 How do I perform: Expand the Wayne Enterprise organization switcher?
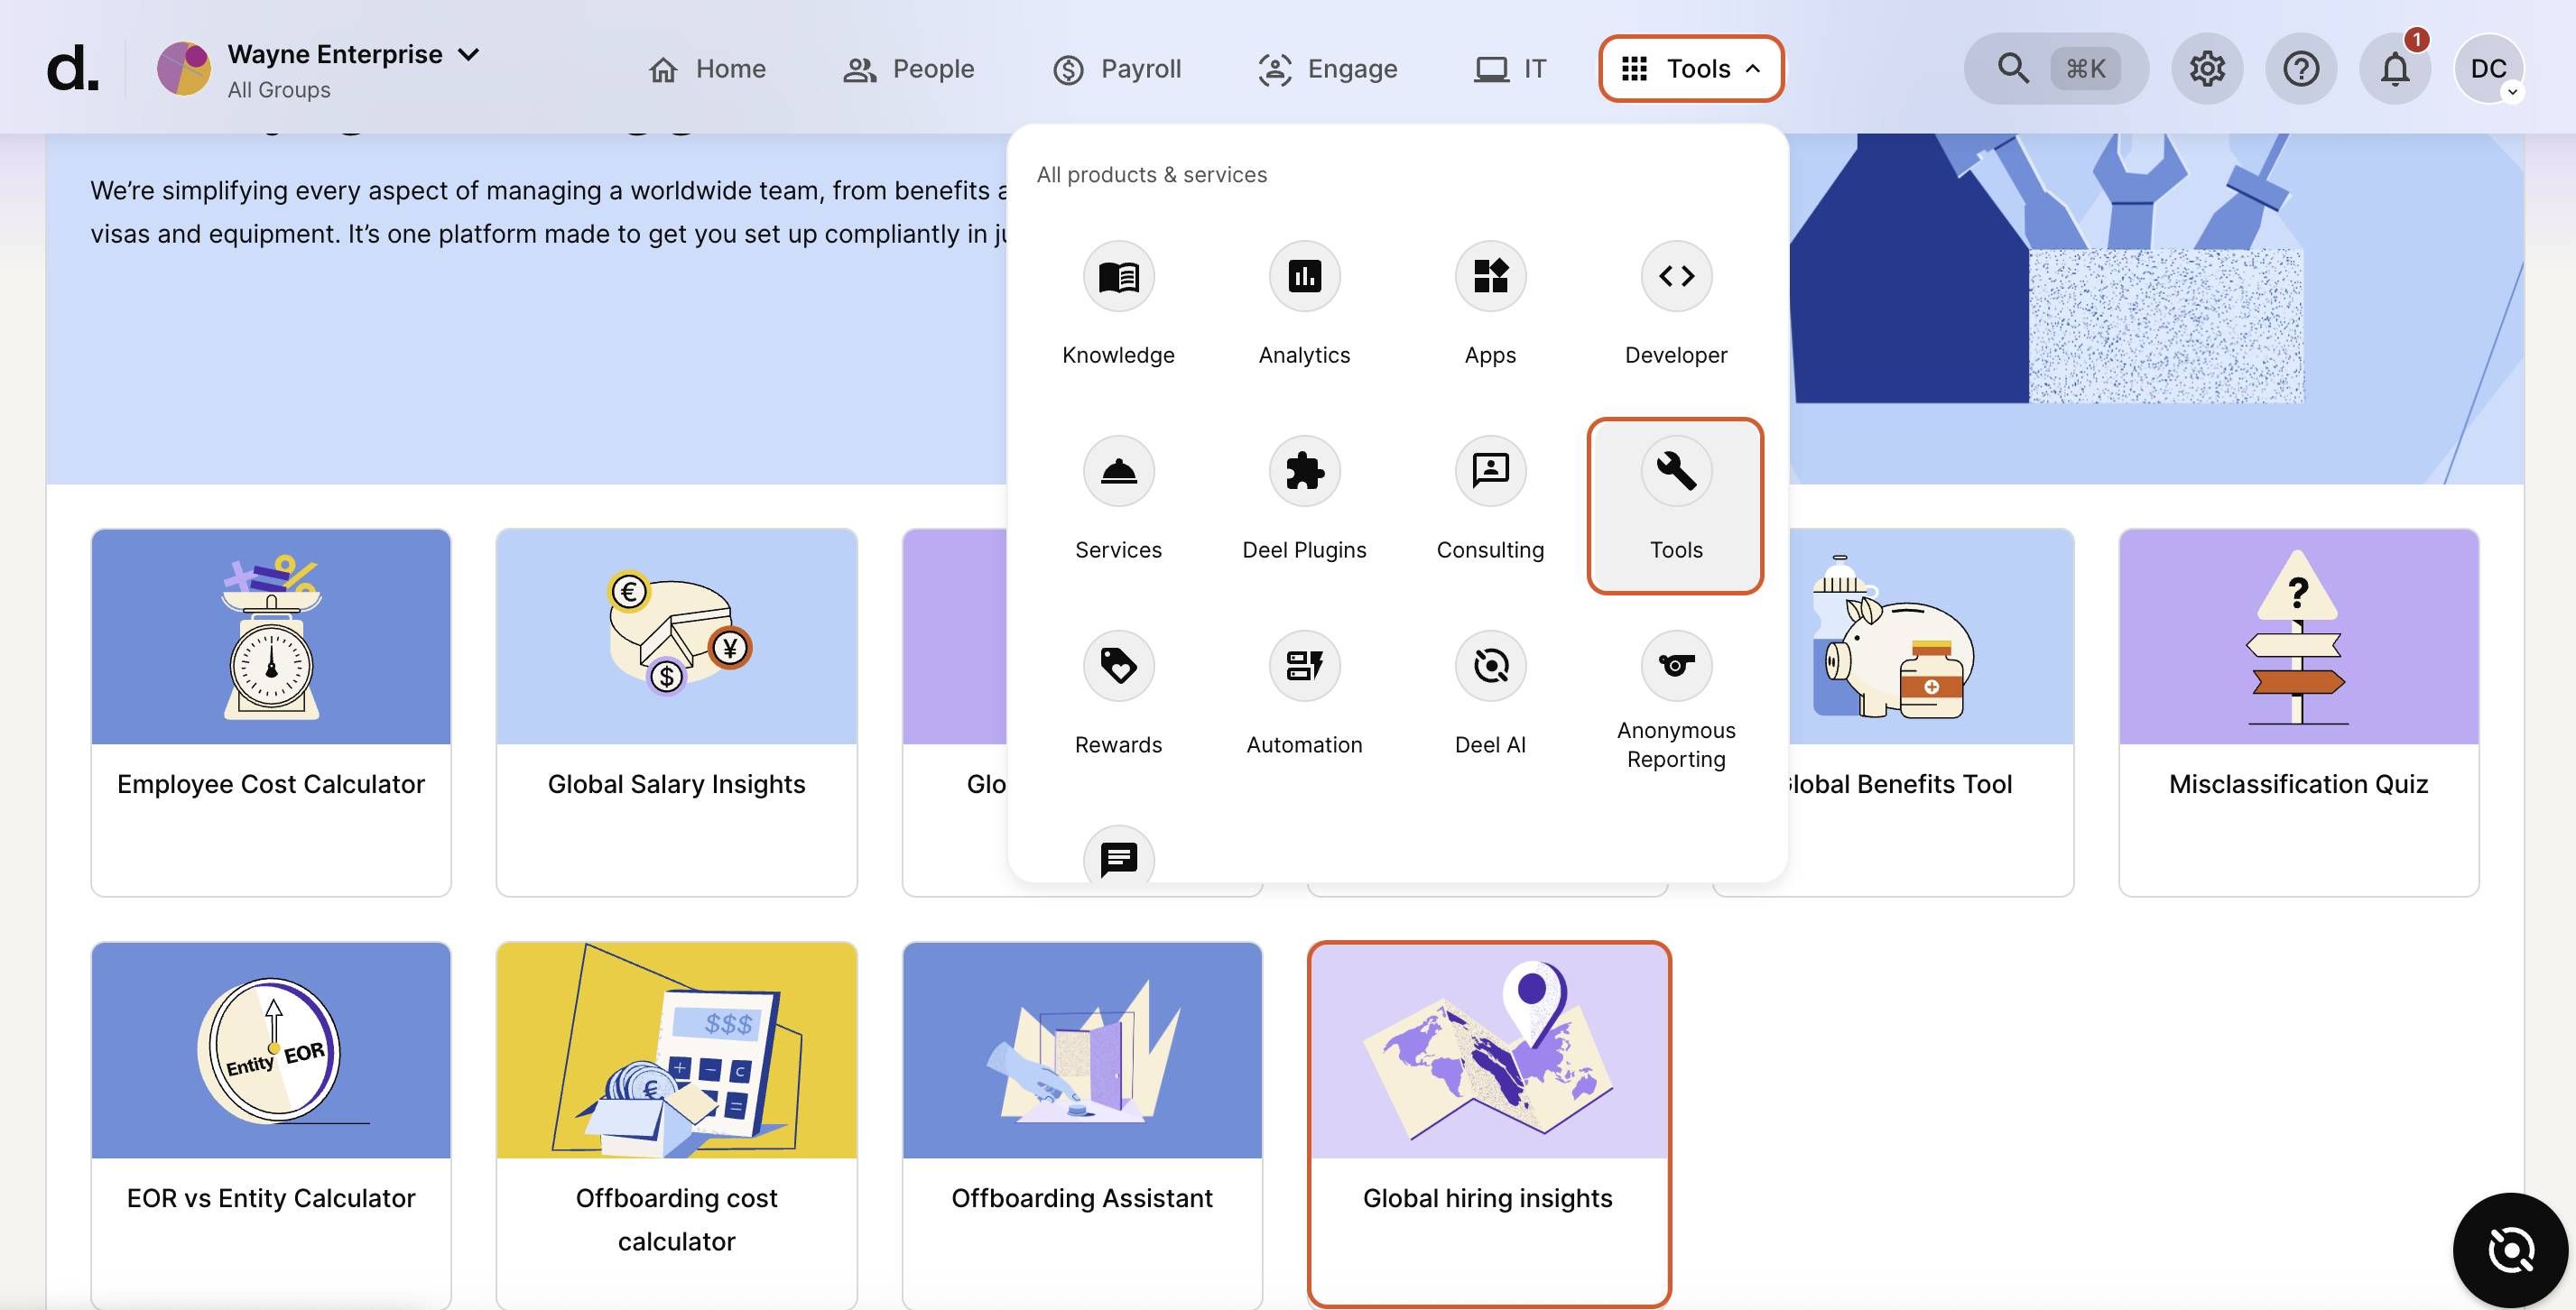(x=468, y=54)
